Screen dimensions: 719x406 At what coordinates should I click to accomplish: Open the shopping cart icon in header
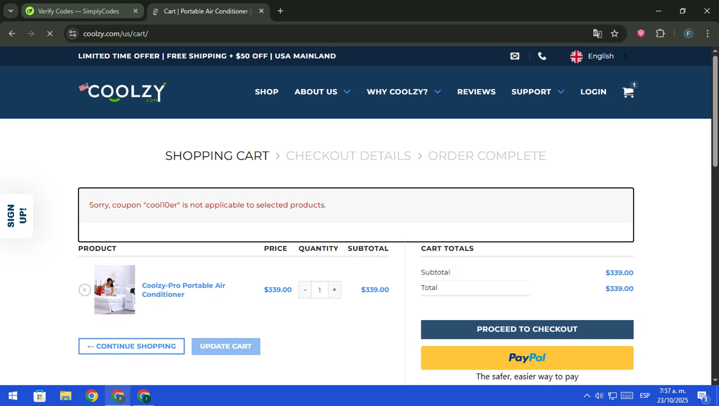coord(628,92)
